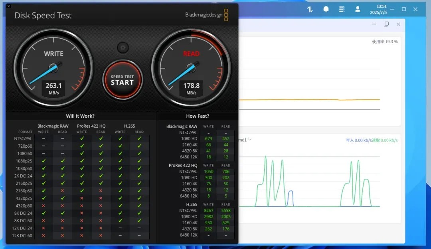This screenshot has height=249, width=431.
Task: Select the 4320p25 format row label
Action: [x=24, y=198]
